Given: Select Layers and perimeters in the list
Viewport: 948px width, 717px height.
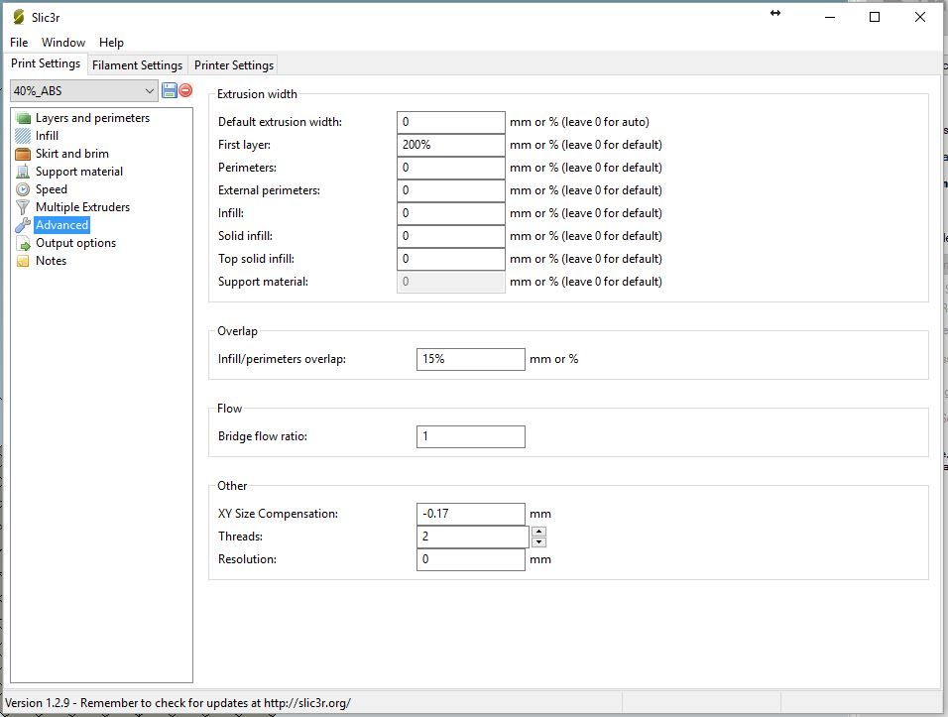Looking at the screenshot, I should (x=92, y=118).
